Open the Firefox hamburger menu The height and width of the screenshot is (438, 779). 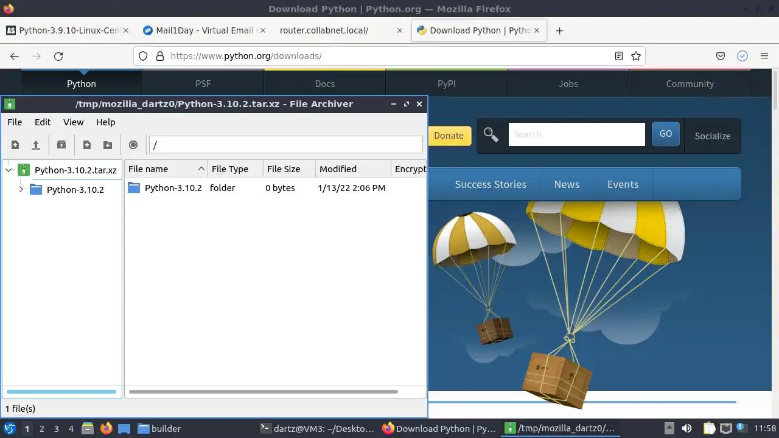(764, 56)
